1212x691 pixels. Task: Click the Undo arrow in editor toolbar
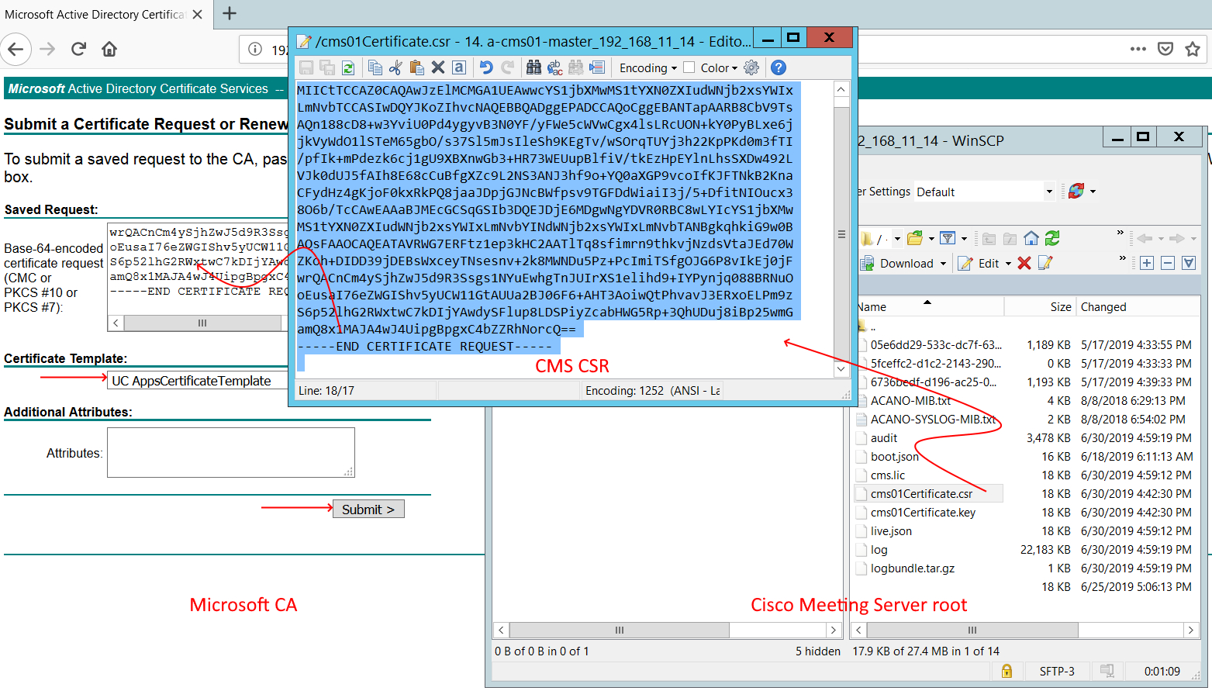point(486,68)
